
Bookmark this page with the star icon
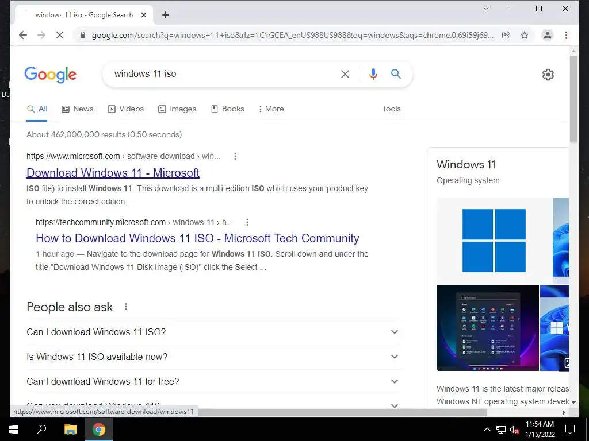pos(525,35)
